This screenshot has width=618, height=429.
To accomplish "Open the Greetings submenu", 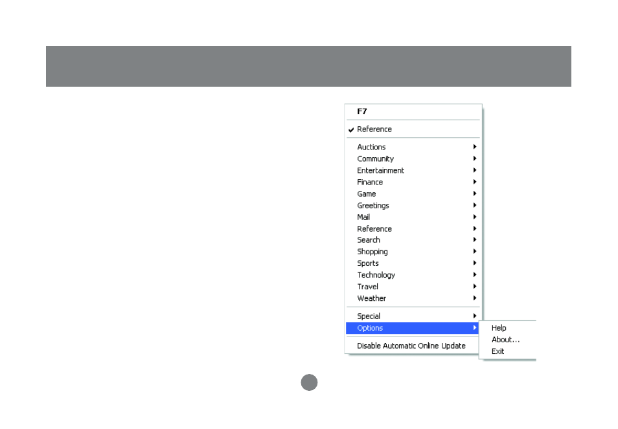I will click(413, 206).
